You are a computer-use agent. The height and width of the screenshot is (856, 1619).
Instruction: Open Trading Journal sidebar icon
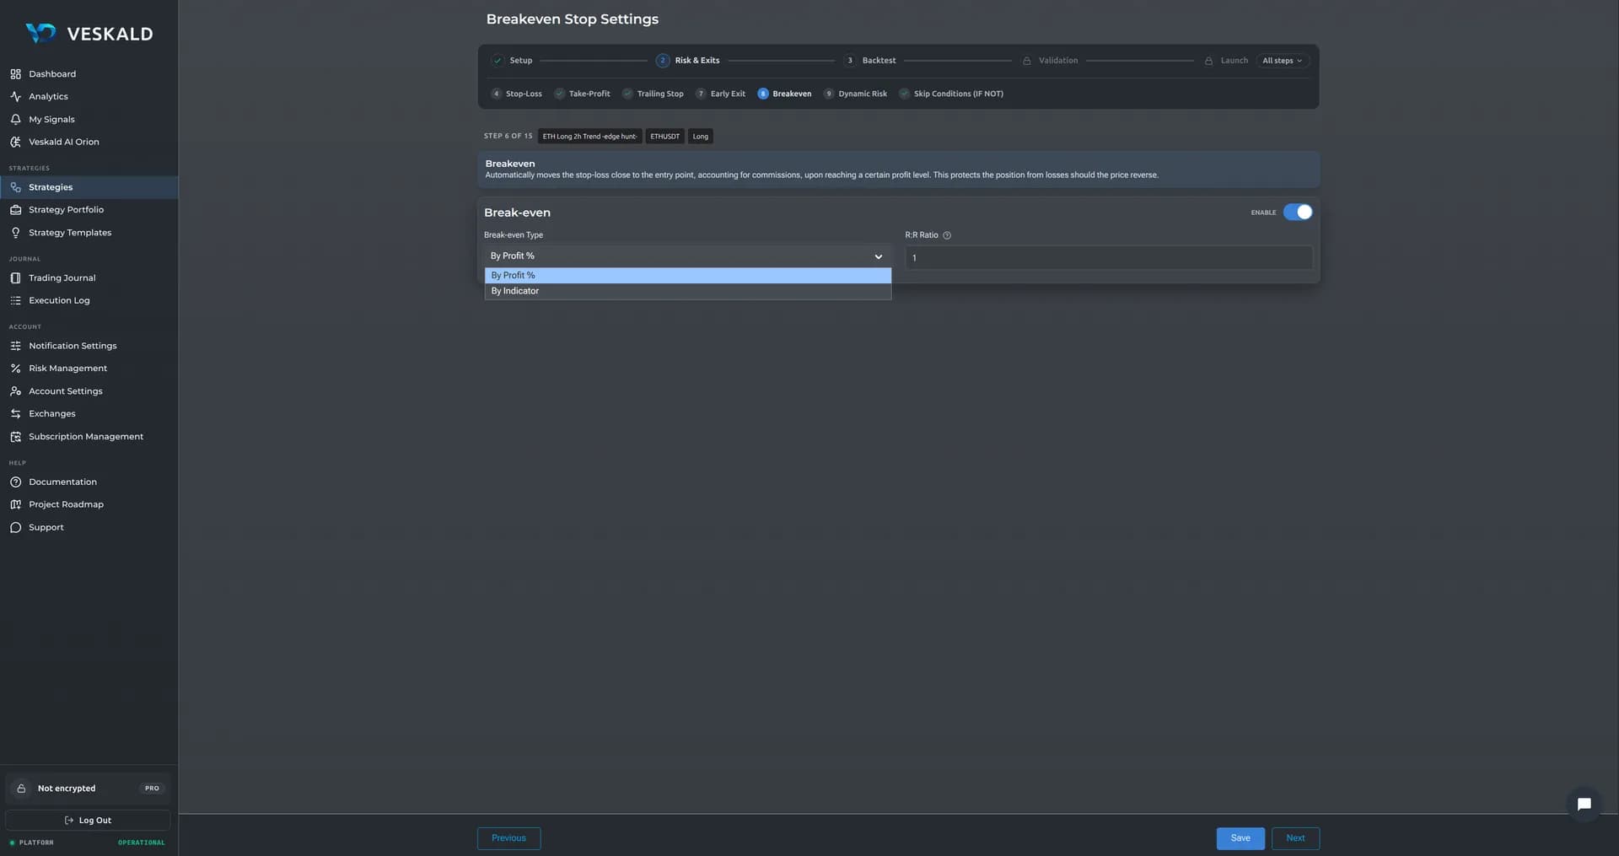(15, 278)
